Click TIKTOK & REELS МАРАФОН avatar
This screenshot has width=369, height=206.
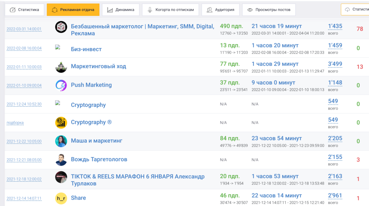click(x=61, y=178)
